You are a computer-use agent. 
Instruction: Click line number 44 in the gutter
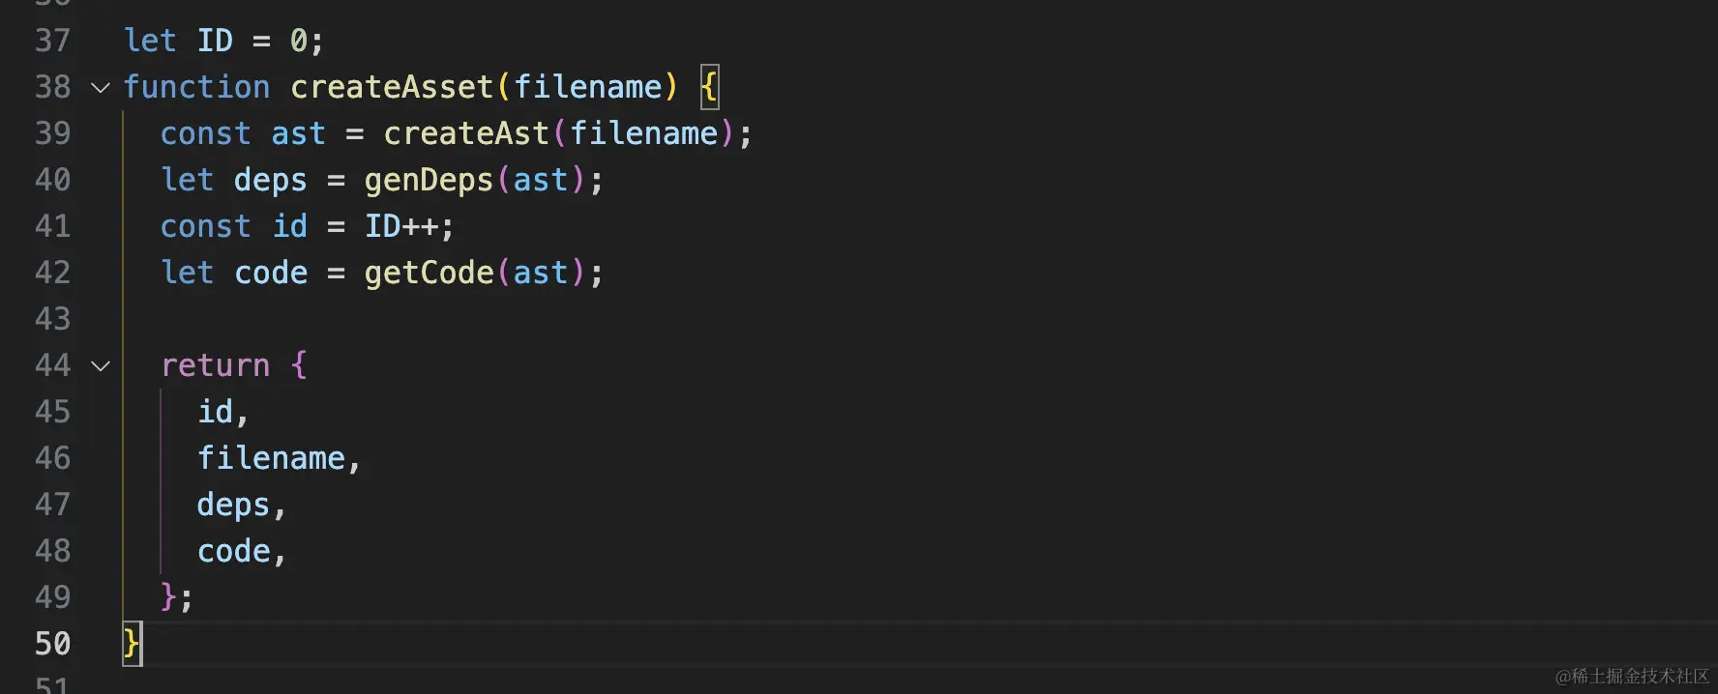(x=53, y=365)
